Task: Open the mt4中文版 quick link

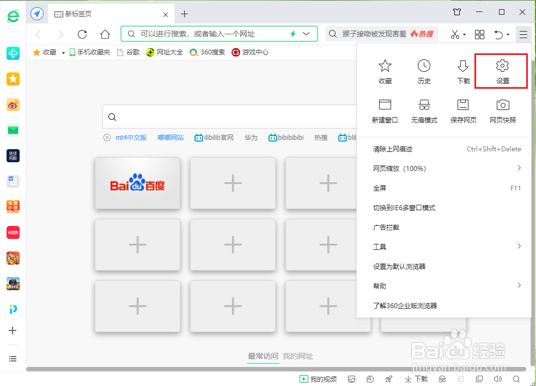Action: tap(132, 137)
